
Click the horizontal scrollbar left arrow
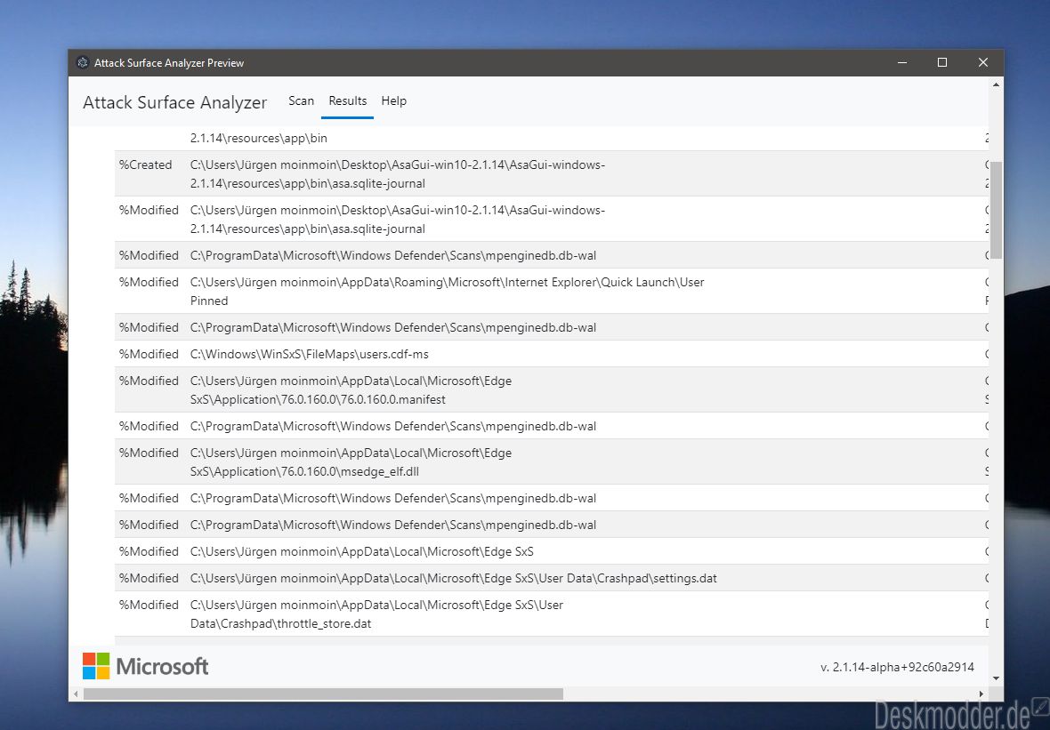(76, 694)
